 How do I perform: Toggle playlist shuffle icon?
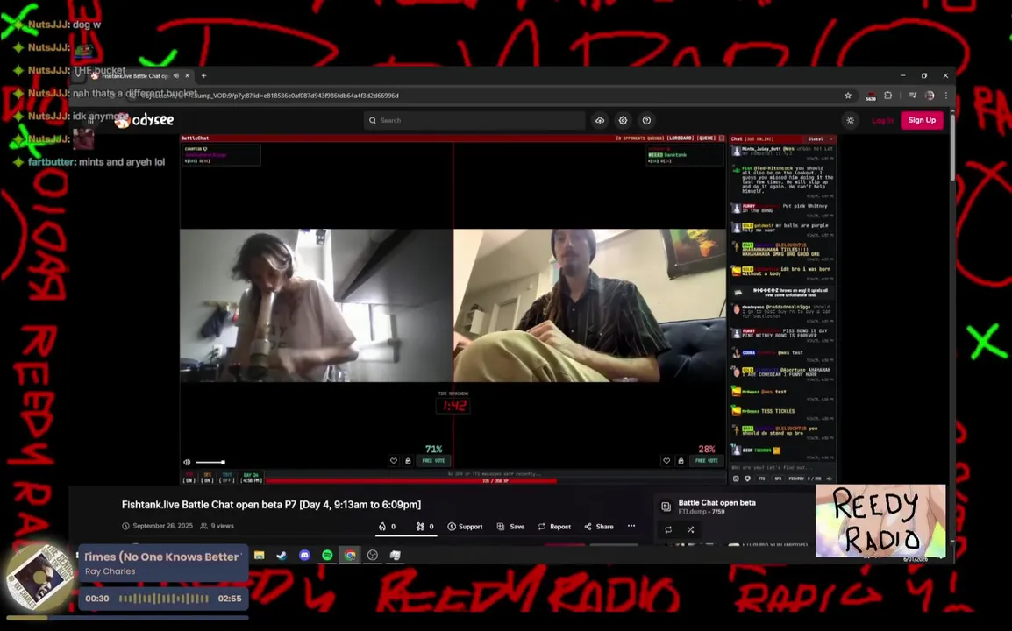(x=690, y=529)
